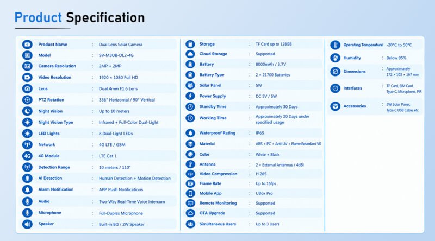Select the UBox Pro mobile app text
Image resolution: width=435 pixels, height=241 pixels.
point(264,193)
